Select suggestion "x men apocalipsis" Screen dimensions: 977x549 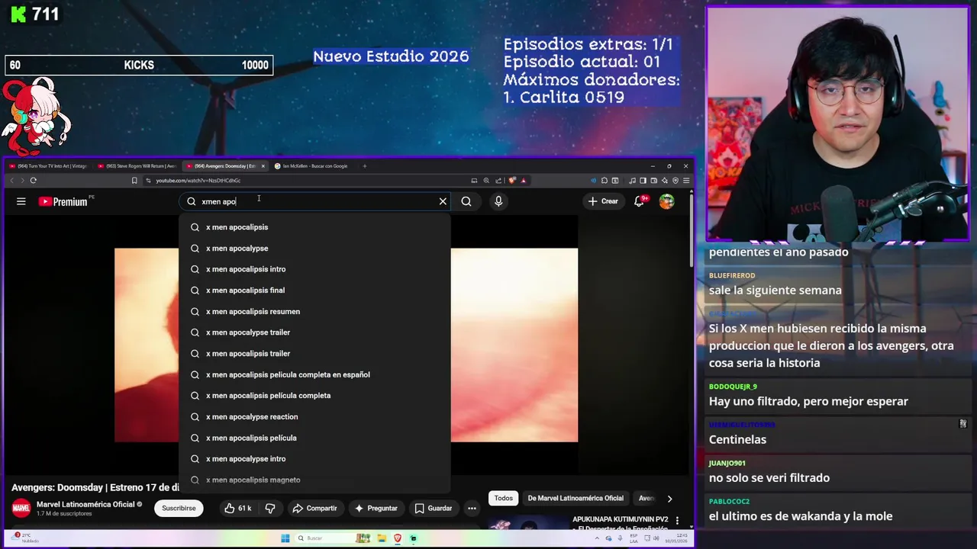tap(314, 227)
